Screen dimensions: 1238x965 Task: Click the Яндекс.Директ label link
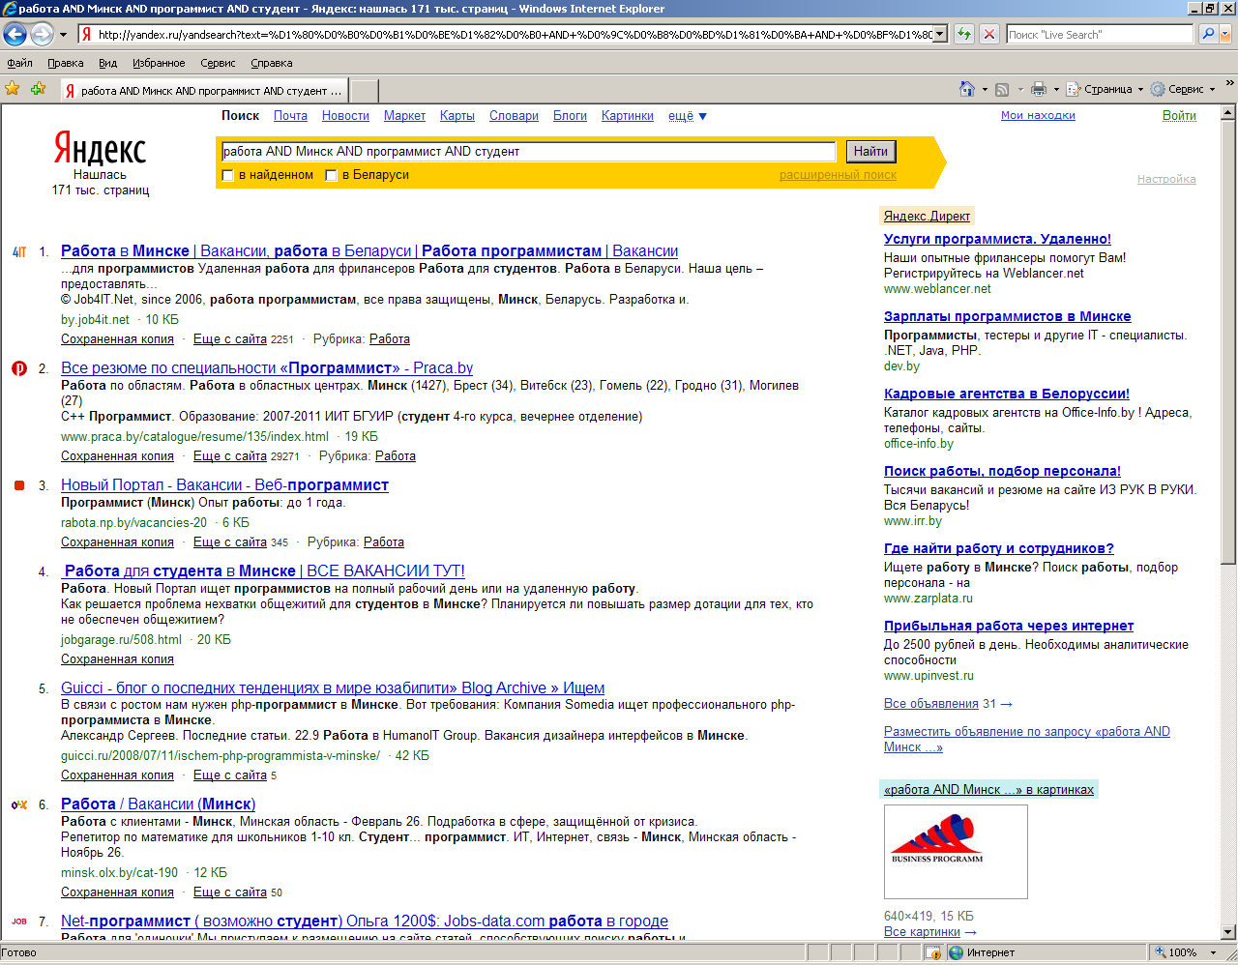[927, 216]
